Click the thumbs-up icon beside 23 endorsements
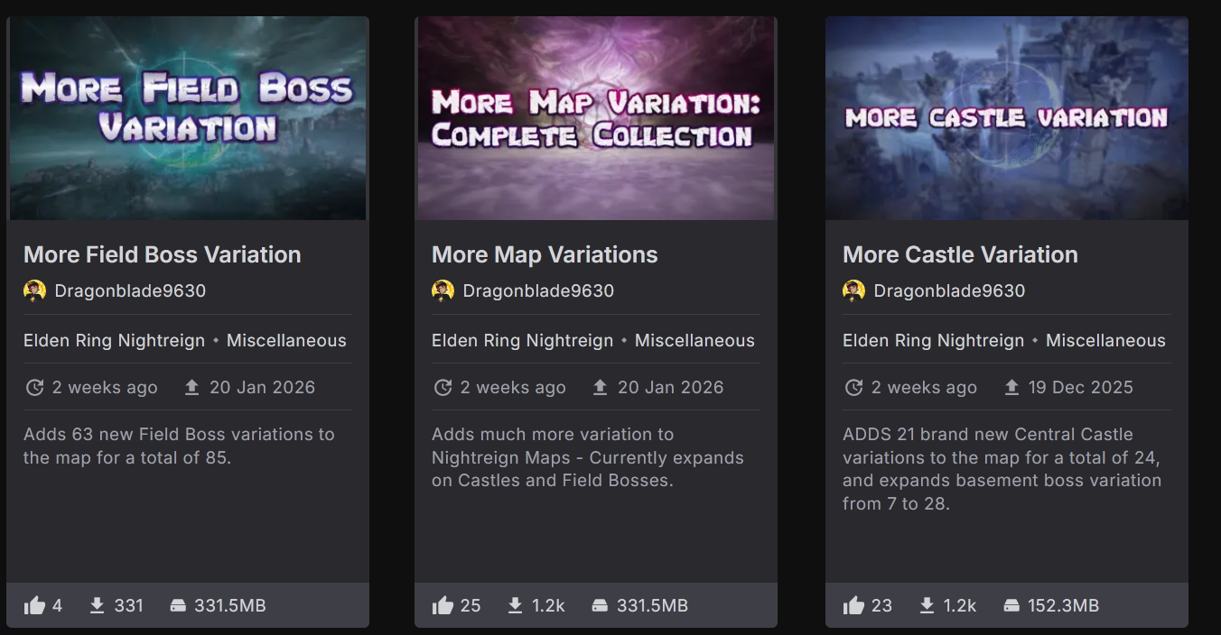This screenshot has width=1221, height=635. [853, 605]
